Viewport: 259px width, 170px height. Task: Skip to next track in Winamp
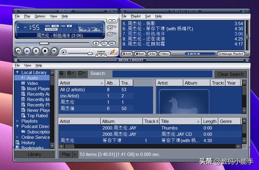[x=54, y=51]
